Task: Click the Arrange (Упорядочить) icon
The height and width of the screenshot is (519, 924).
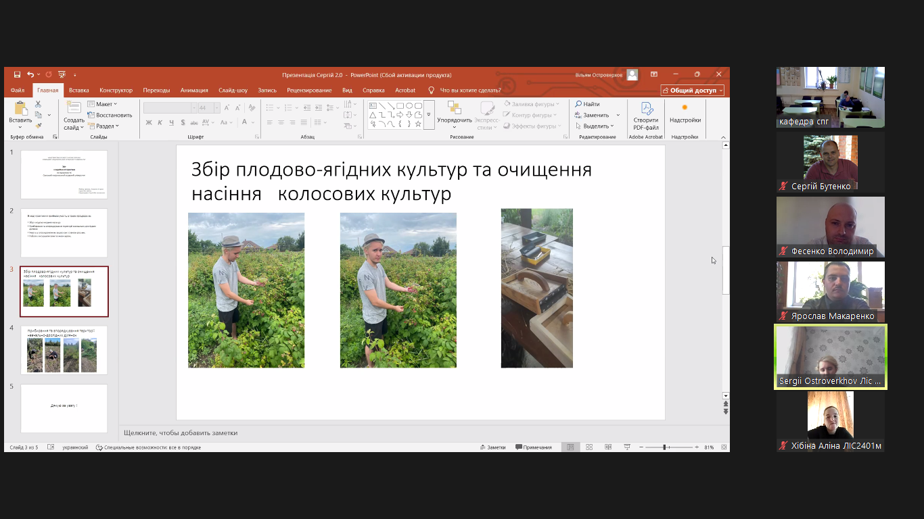Action: [x=454, y=109]
